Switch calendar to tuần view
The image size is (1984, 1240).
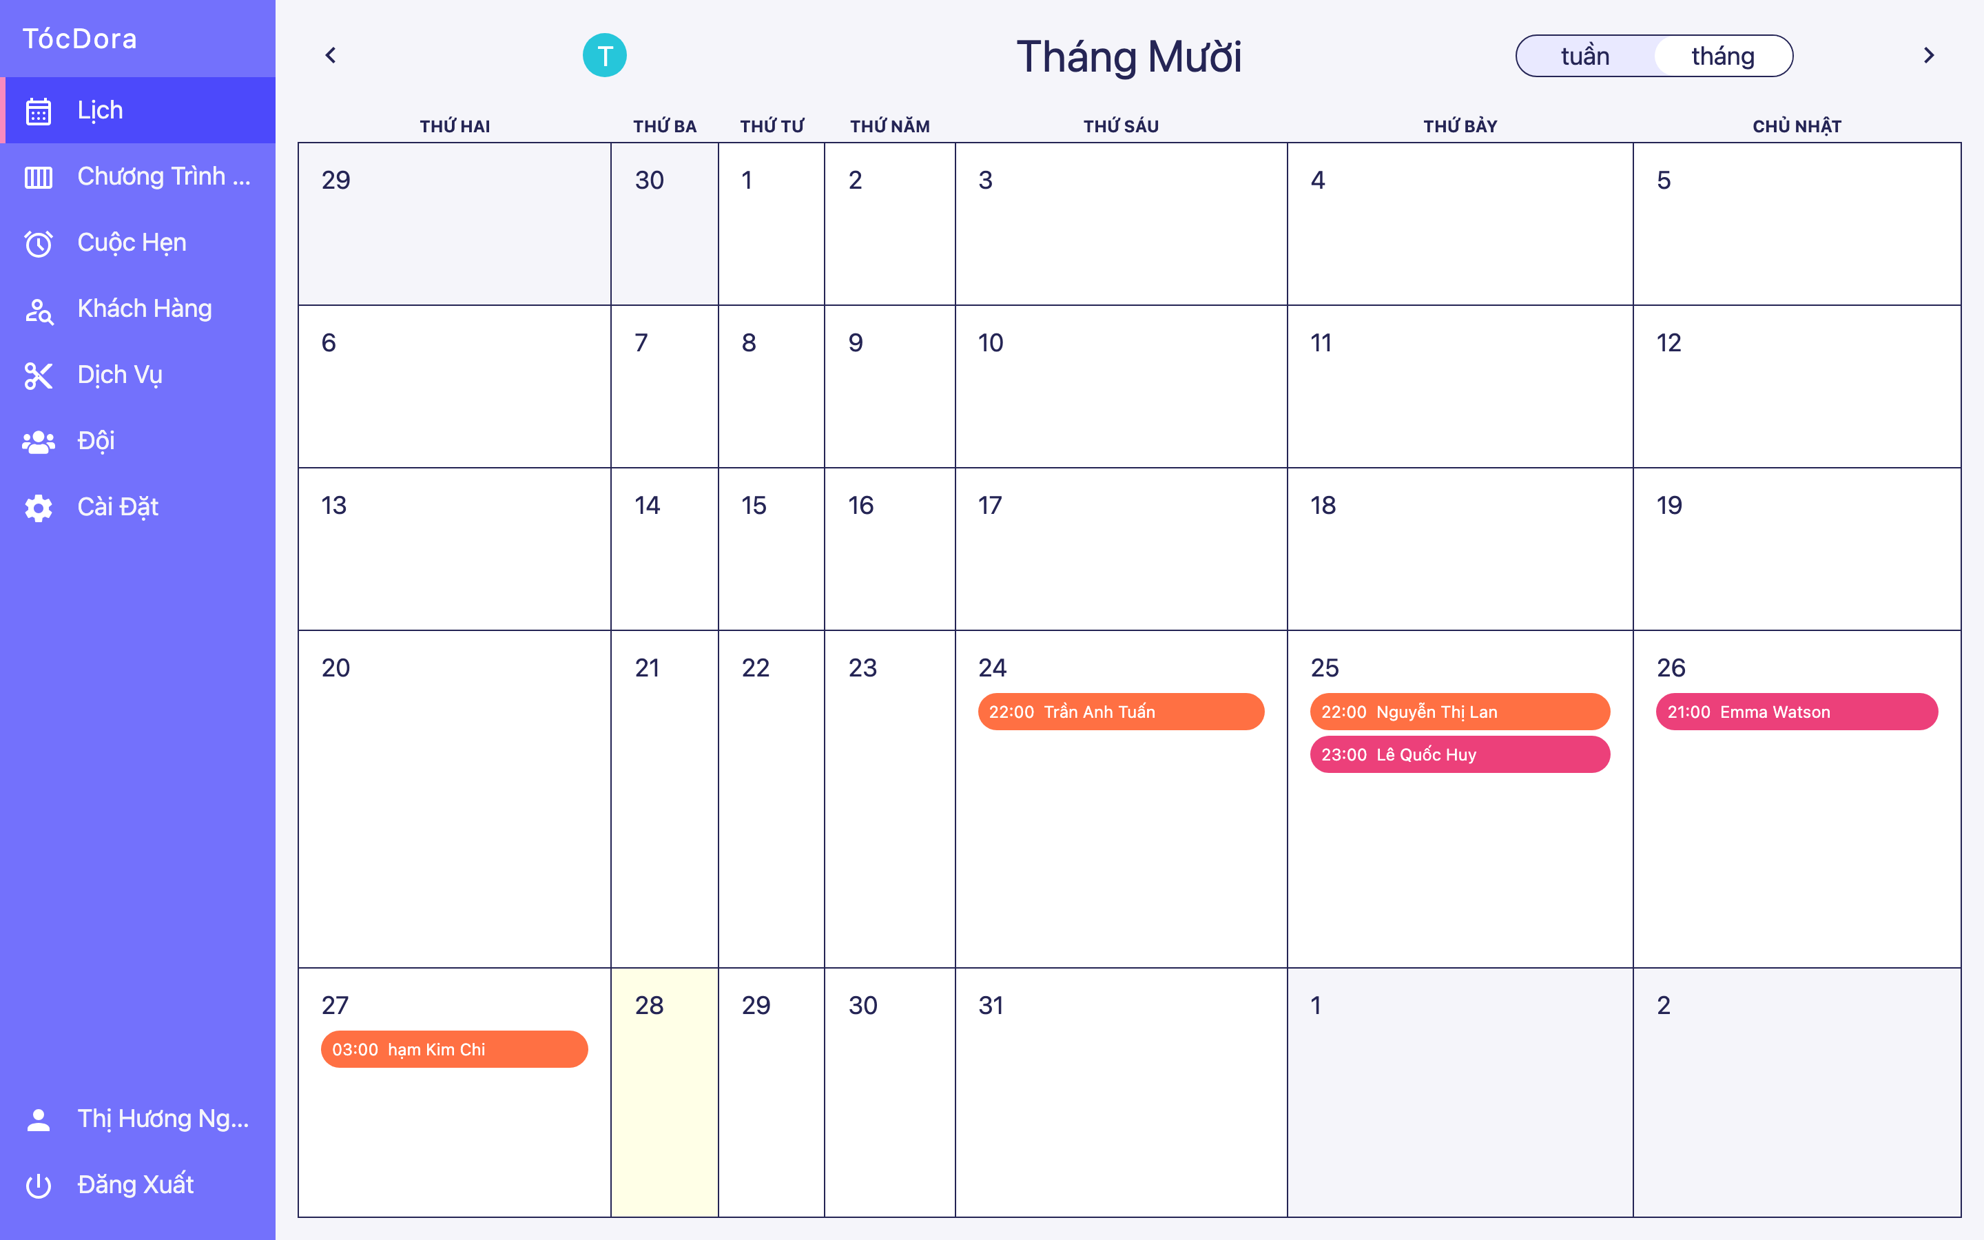[x=1584, y=56]
